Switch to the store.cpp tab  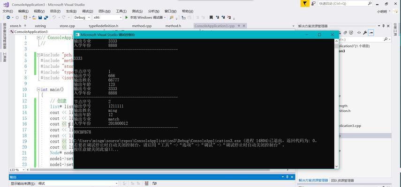67,26
